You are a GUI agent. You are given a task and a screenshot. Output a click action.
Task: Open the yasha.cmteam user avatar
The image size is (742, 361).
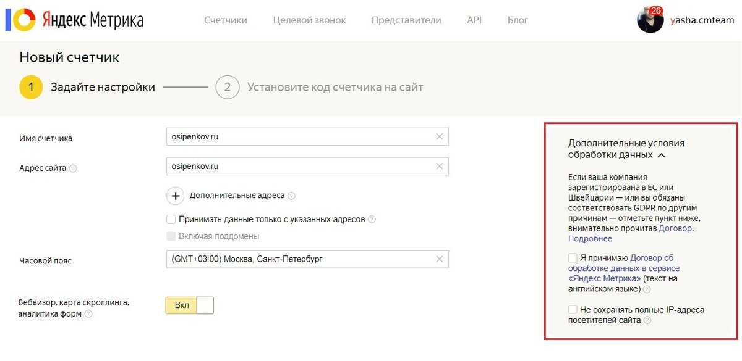[x=650, y=20]
